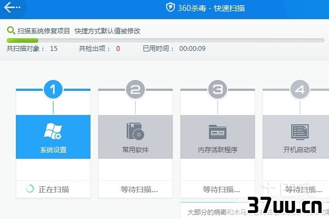This screenshot has height=219, width=329.
Task: Click the 360 shield logo in title
Action: tap(170, 8)
